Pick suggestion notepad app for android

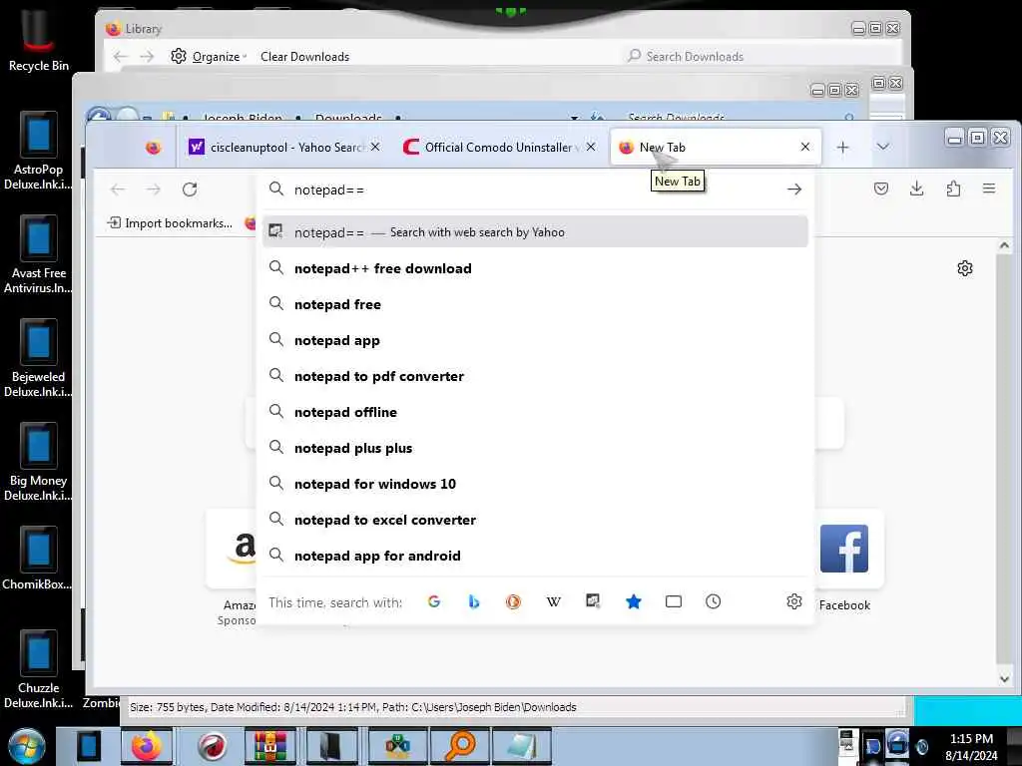point(535,556)
